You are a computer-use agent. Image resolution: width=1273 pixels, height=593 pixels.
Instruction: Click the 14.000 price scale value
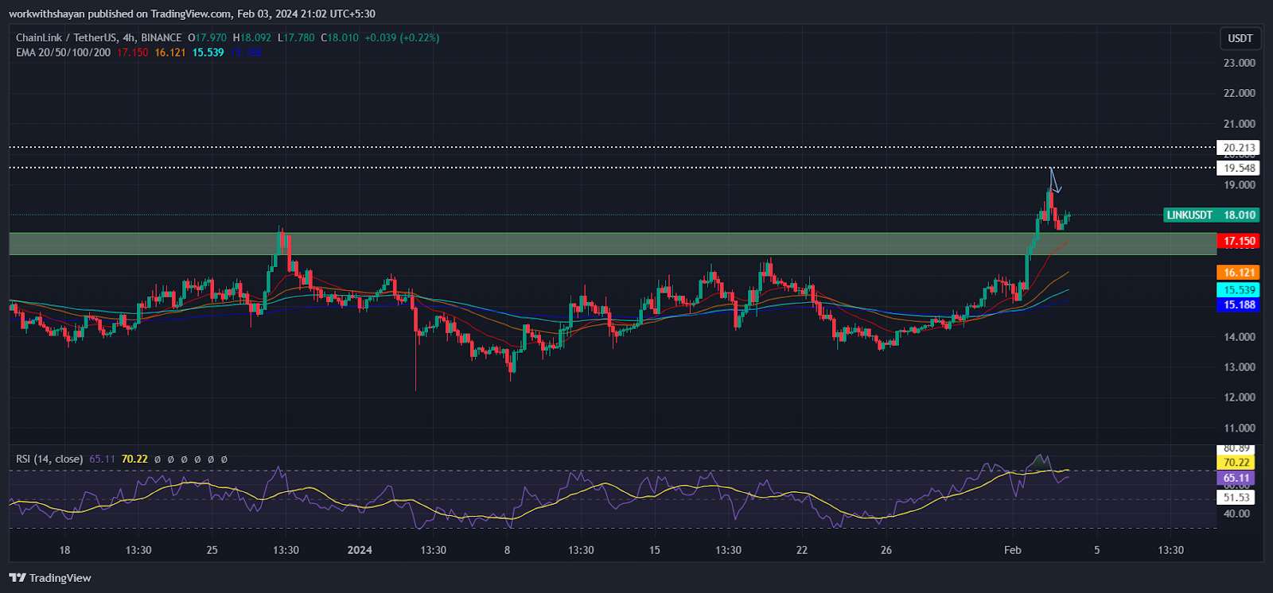(x=1239, y=337)
